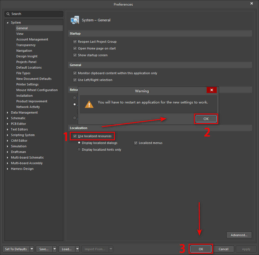Toggle Monitor clipboard content checkbox

point(75,73)
